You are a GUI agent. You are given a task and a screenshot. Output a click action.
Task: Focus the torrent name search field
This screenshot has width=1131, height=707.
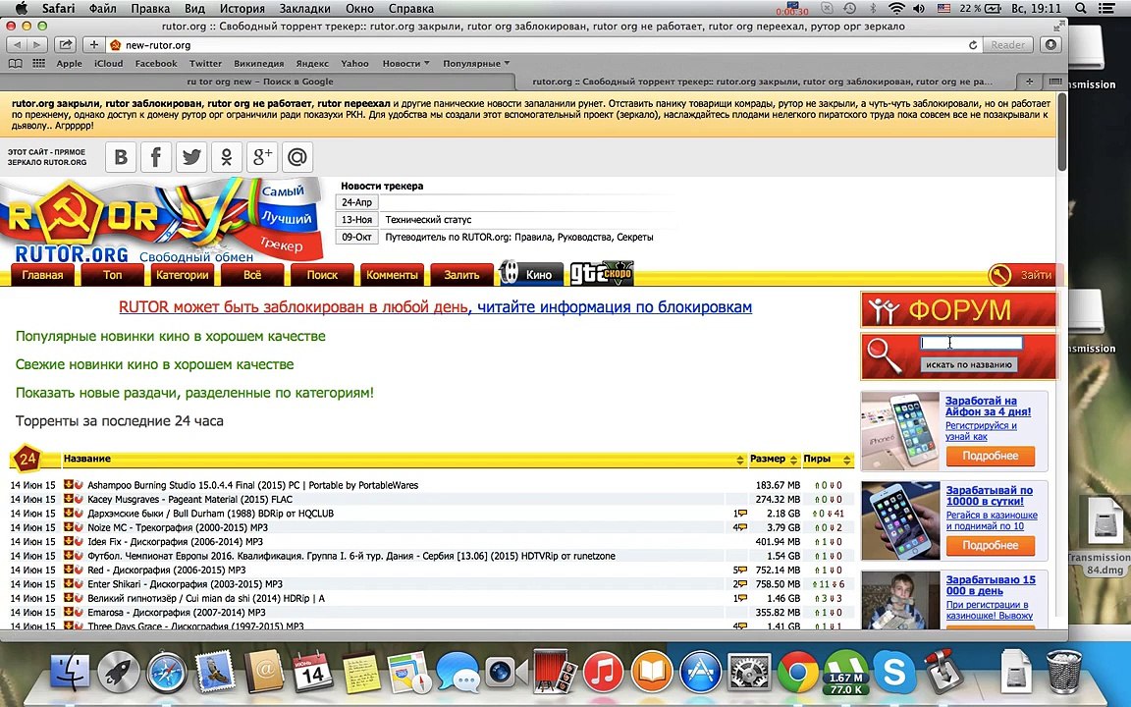pyautogui.click(x=972, y=344)
